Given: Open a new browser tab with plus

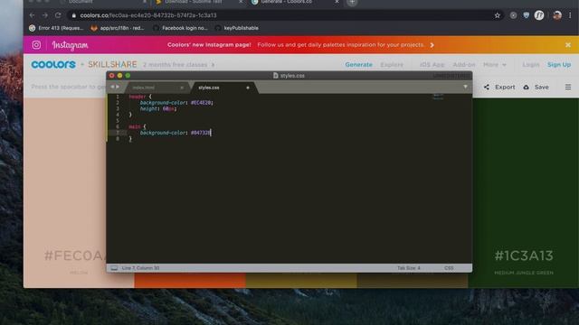Looking at the screenshot, I should tap(352, 2).
